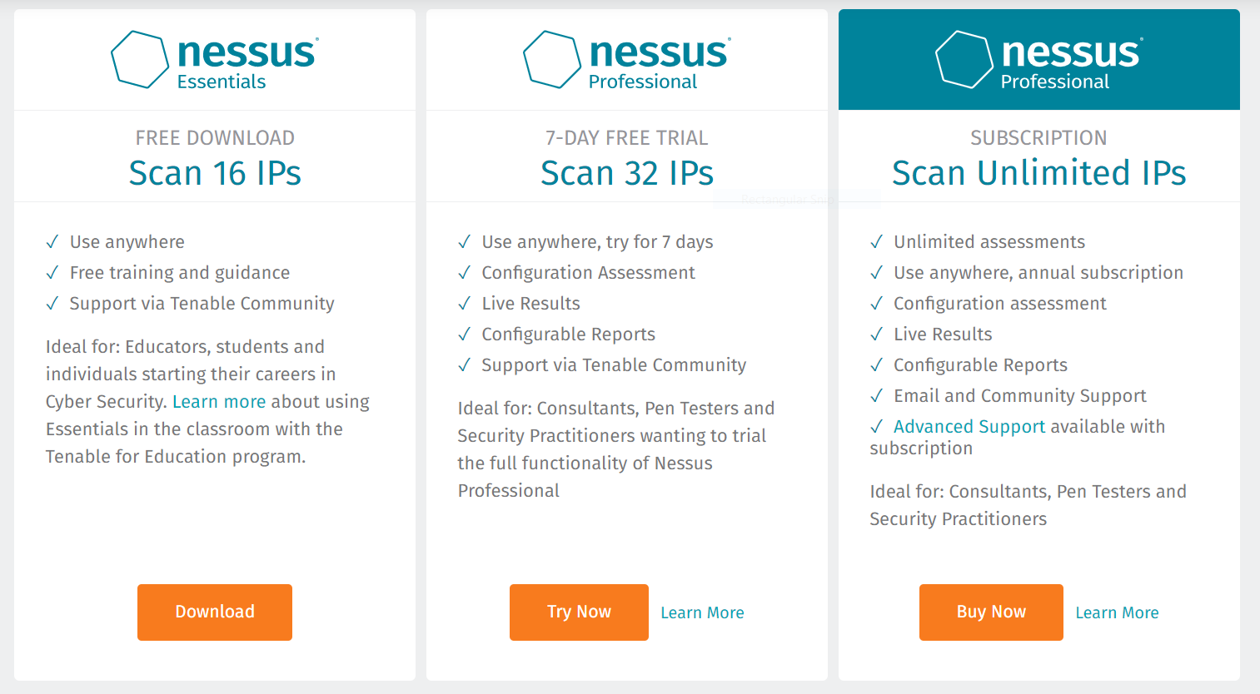1260x694 pixels.
Task: Click the checkmark next to "Email and Community Support"
Action: click(x=876, y=395)
